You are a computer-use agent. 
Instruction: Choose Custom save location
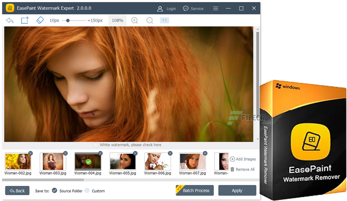click(87, 191)
